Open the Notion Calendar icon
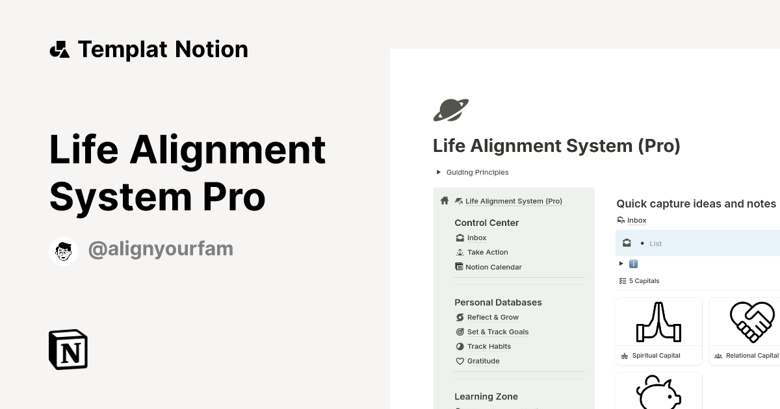The height and width of the screenshot is (409, 780). (x=460, y=267)
